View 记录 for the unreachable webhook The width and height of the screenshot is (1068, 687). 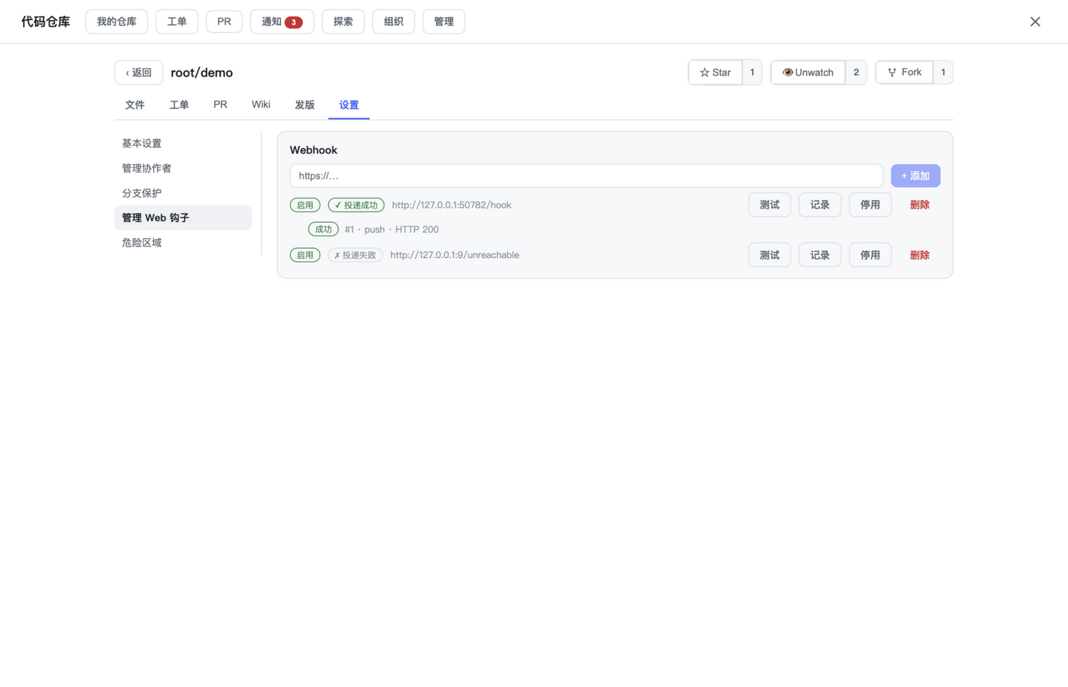[820, 255]
